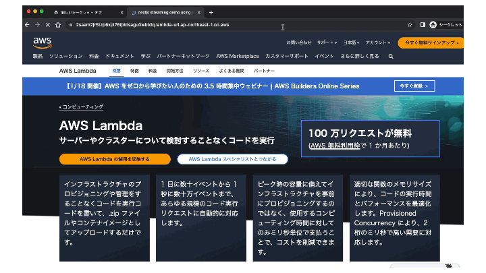Click the 1 日に数十イベント card
The image size is (486, 273).
tap(201, 218)
